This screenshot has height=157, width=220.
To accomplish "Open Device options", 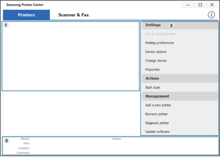I will tap(156, 52).
